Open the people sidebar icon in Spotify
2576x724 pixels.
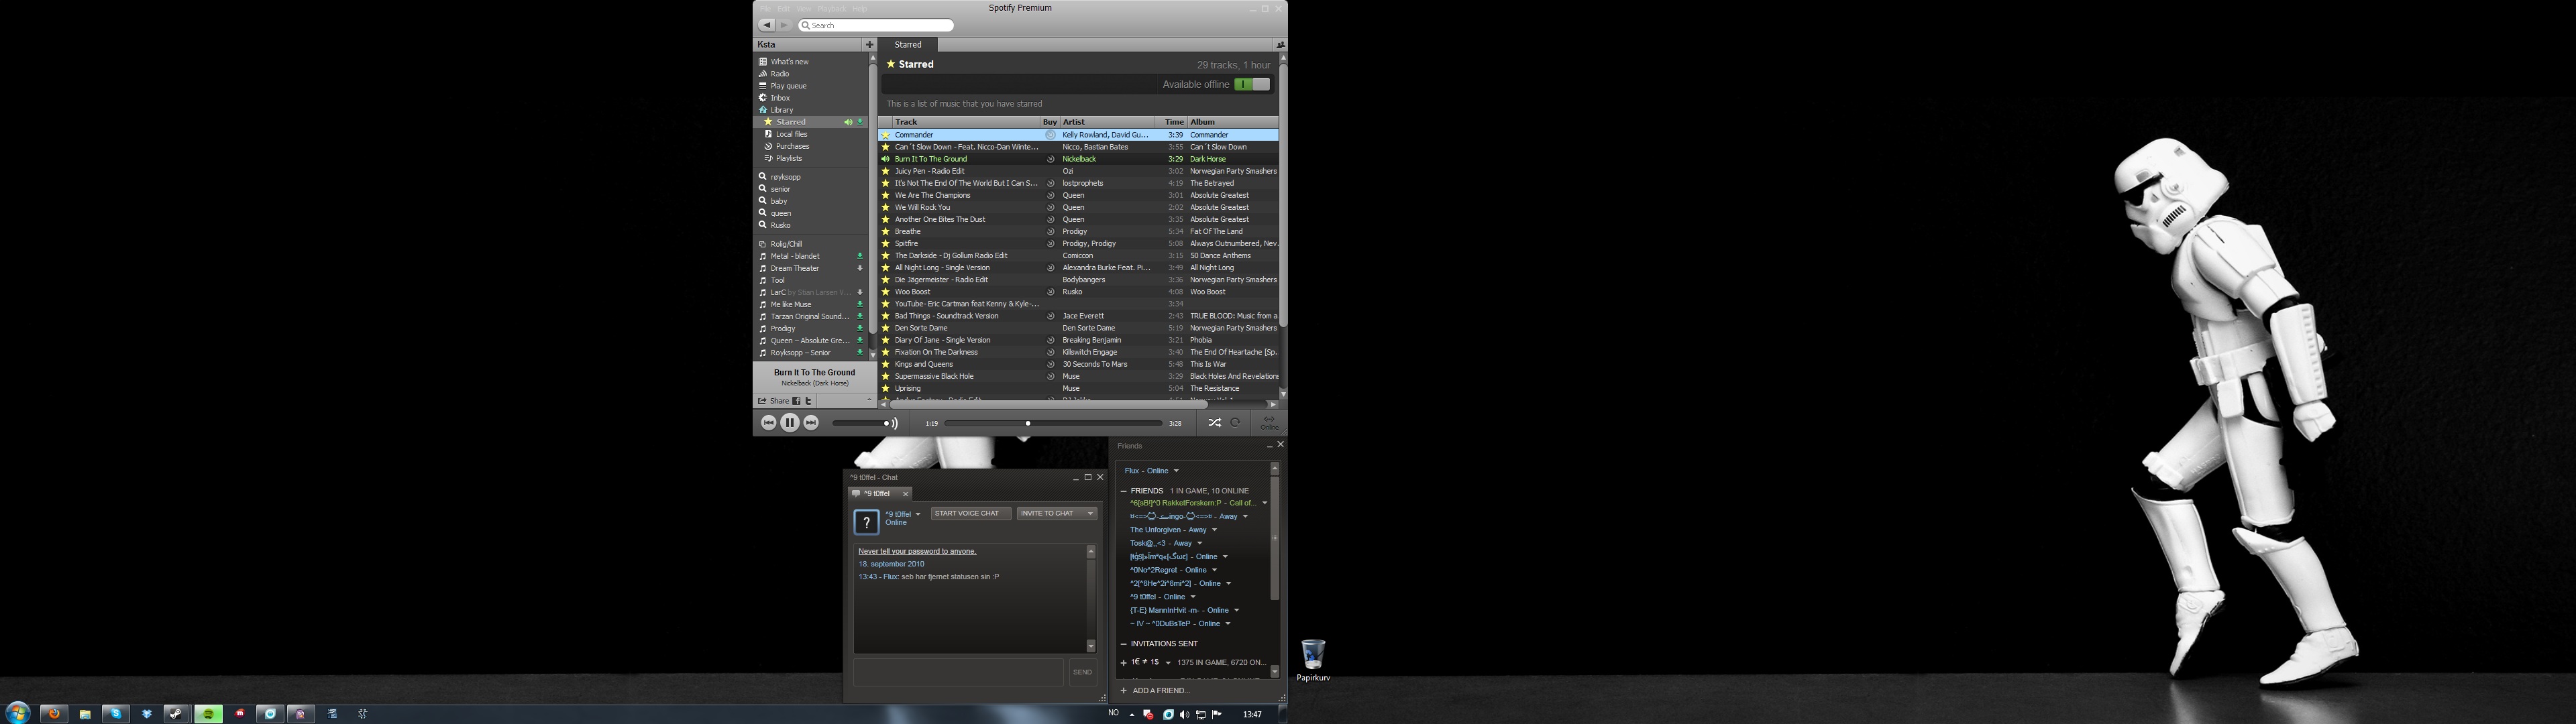1280,45
